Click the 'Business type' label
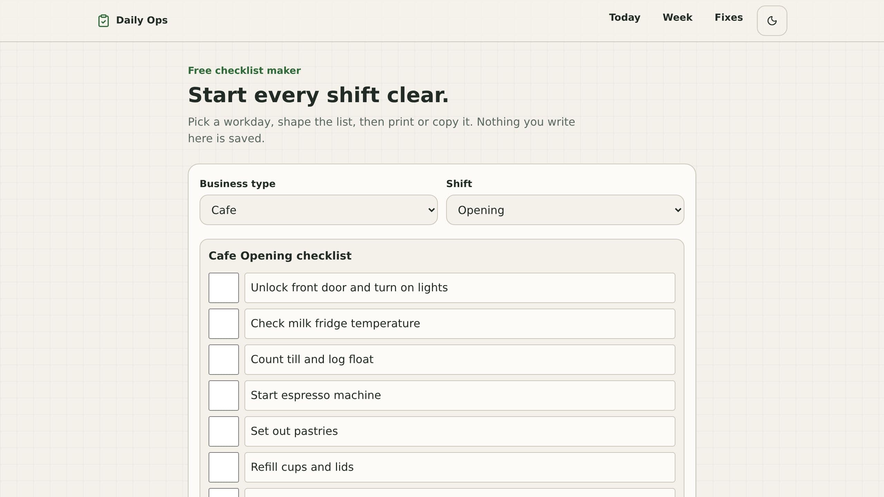The image size is (884, 497). point(238,184)
